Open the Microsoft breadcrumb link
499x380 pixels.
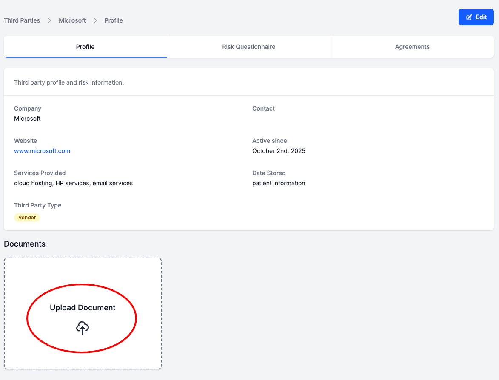coord(72,20)
